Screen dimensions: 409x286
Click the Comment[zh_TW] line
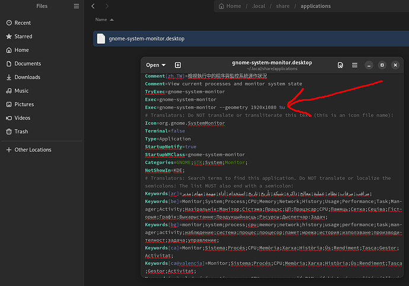[206, 76]
